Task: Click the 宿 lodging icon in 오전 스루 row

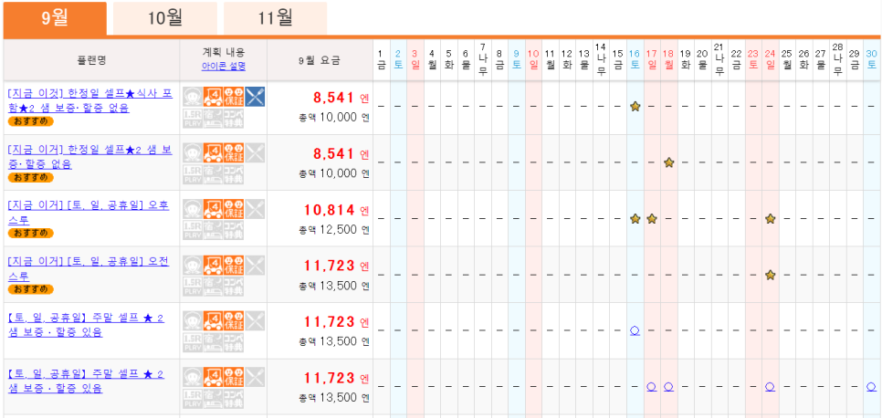Action: (213, 287)
